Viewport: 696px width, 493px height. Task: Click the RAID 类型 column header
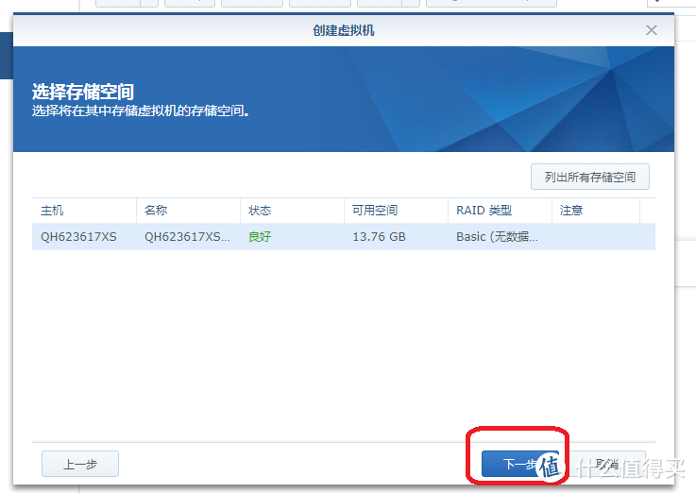(x=500, y=211)
